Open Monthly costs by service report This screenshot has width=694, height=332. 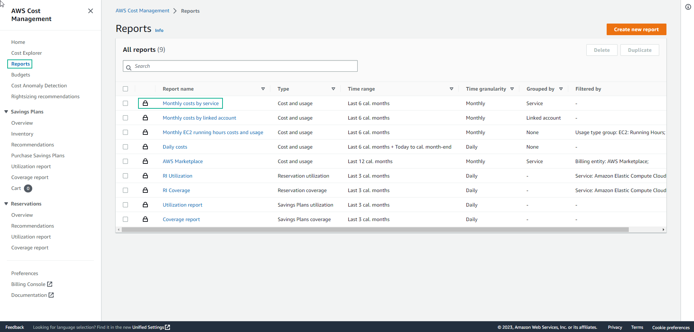pos(191,103)
